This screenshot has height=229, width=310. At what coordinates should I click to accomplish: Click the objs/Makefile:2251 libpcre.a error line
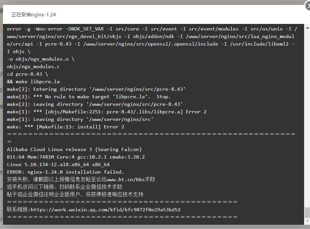(106, 112)
